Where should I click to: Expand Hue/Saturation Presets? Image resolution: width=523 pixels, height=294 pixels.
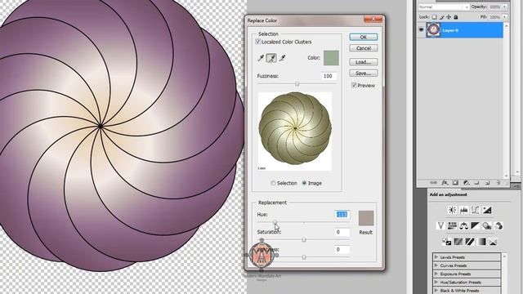click(x=436, y=282)
